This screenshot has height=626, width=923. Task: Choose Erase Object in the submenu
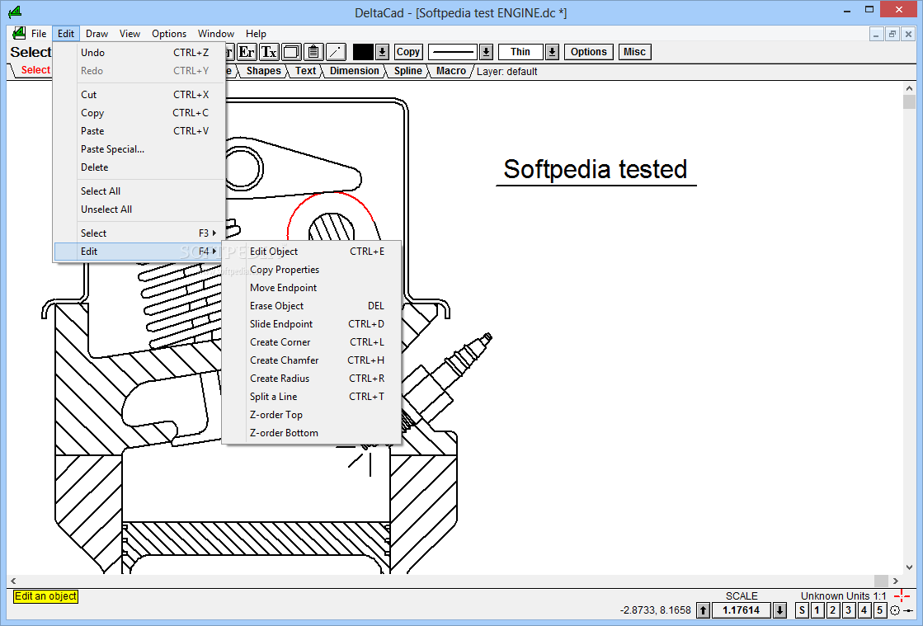(312, 306)
